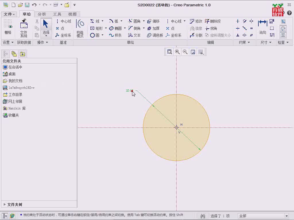Open a file with the folder icon
Viewport: 294px width, 220px height.
(x=20, y=5)
